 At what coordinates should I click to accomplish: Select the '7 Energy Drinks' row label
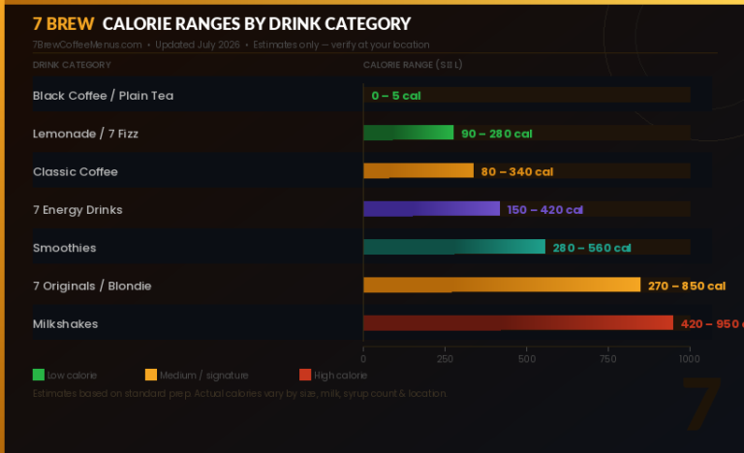tap(77, 210)
